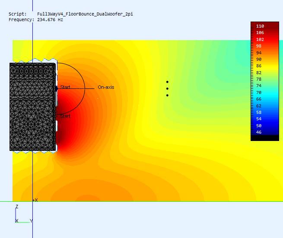
Task: Click the 58 value on the color legend
Action: [259, 112]
